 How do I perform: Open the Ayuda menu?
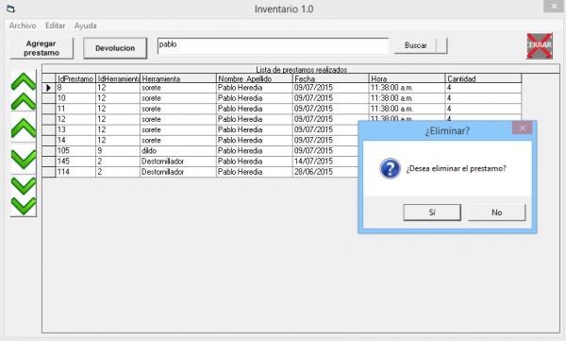coord(85,26)
